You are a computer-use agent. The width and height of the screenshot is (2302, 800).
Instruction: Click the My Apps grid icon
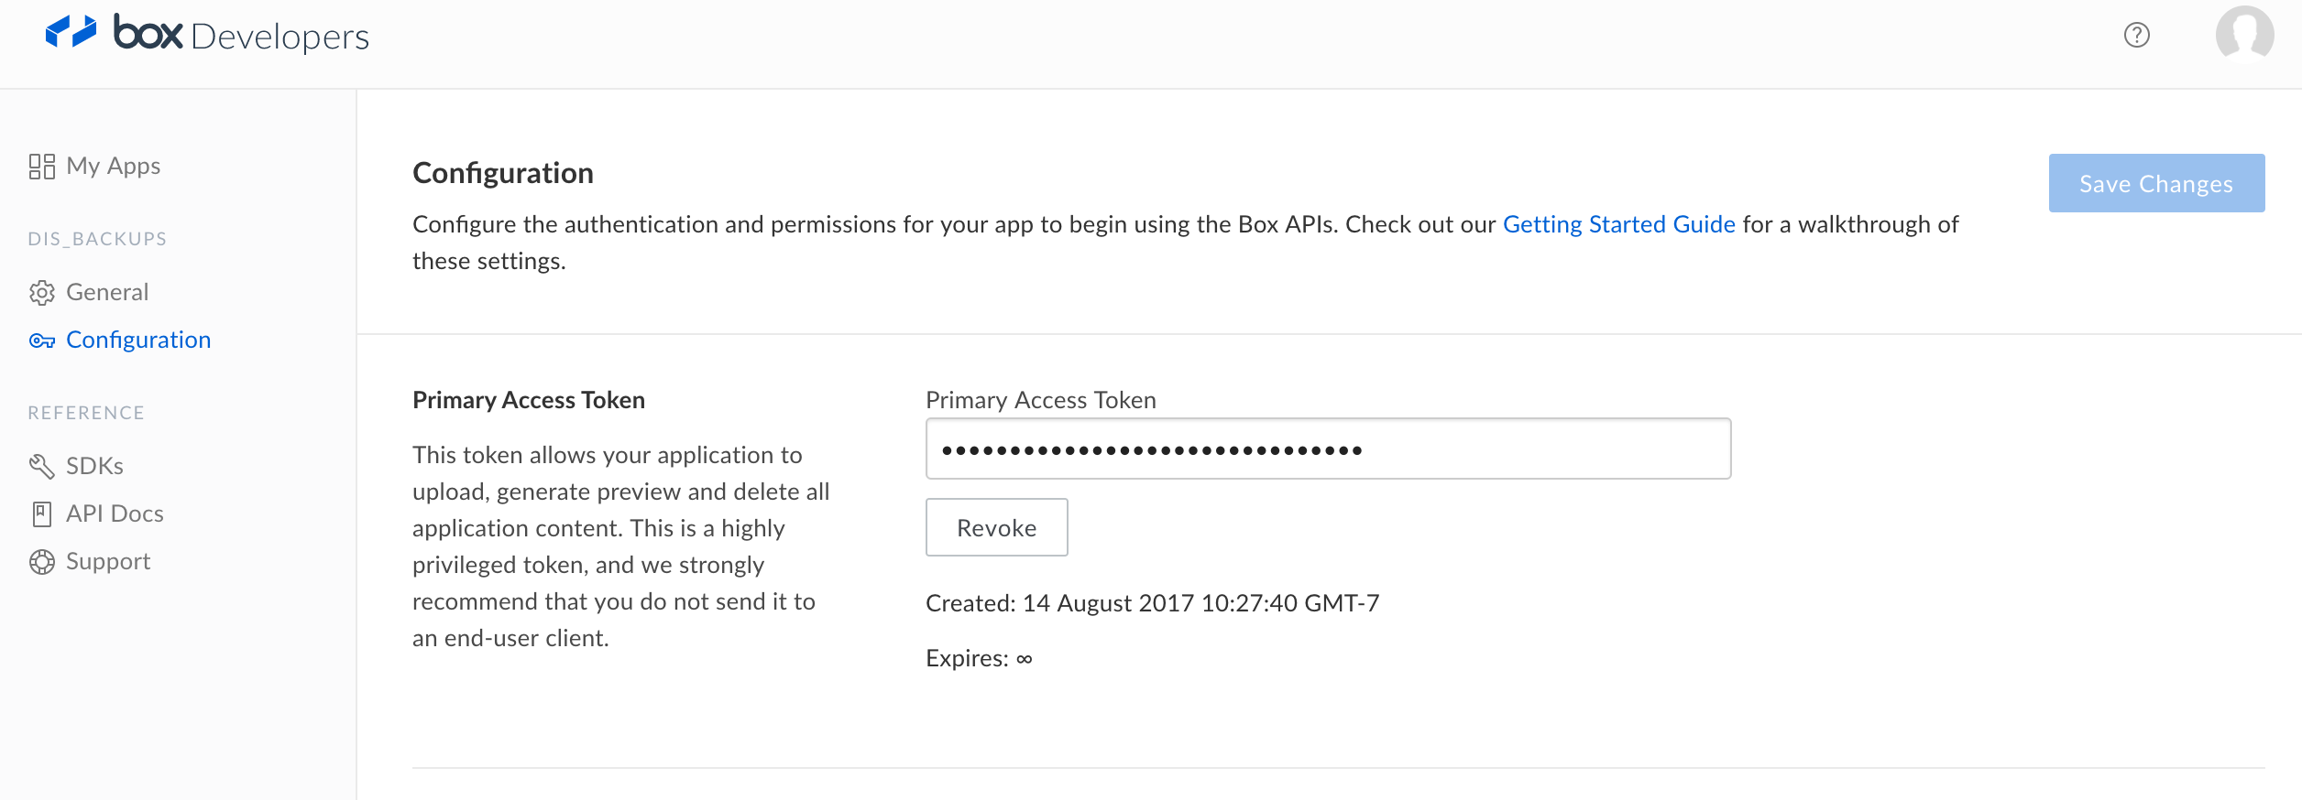42,166
